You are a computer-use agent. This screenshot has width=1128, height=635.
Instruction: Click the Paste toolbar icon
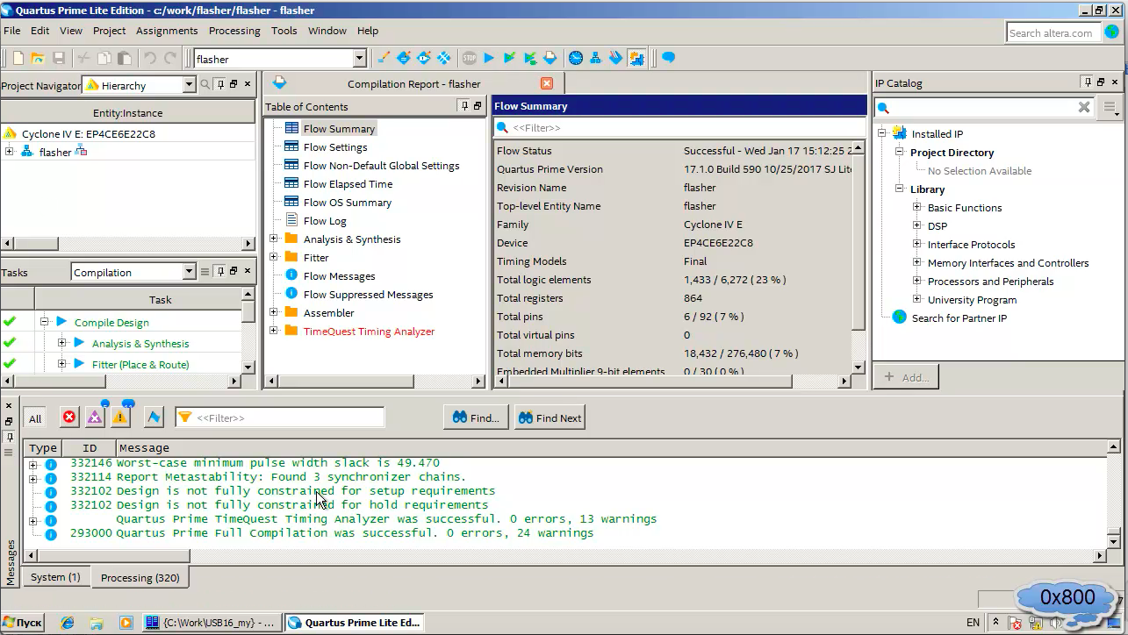pyautogui.click(x=125, y=59)
